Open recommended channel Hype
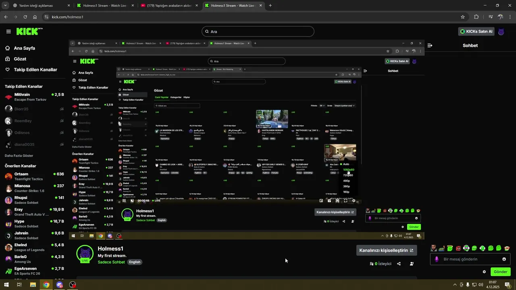516x290 pixels. pyautogui.click(x=34, y=224)
